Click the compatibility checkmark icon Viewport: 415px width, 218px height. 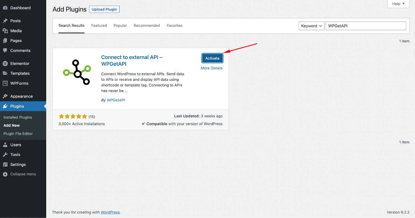point(143,124)
